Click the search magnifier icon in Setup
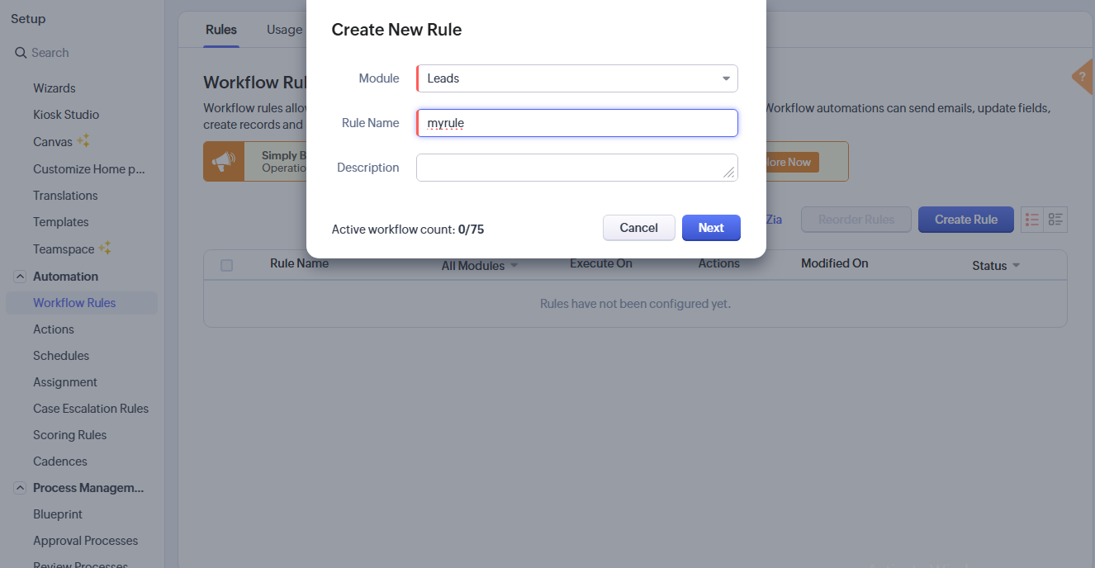Viewport: 1095px width, 568px height. [21, 53]
